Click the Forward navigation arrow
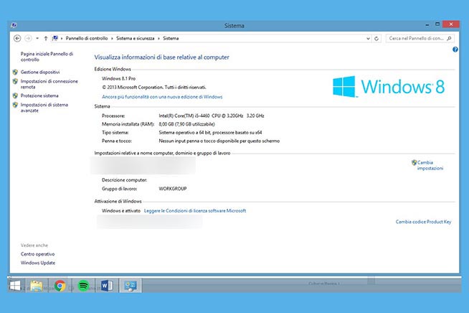The width and height of the screenshot is (469, 313). coord(28,38)
